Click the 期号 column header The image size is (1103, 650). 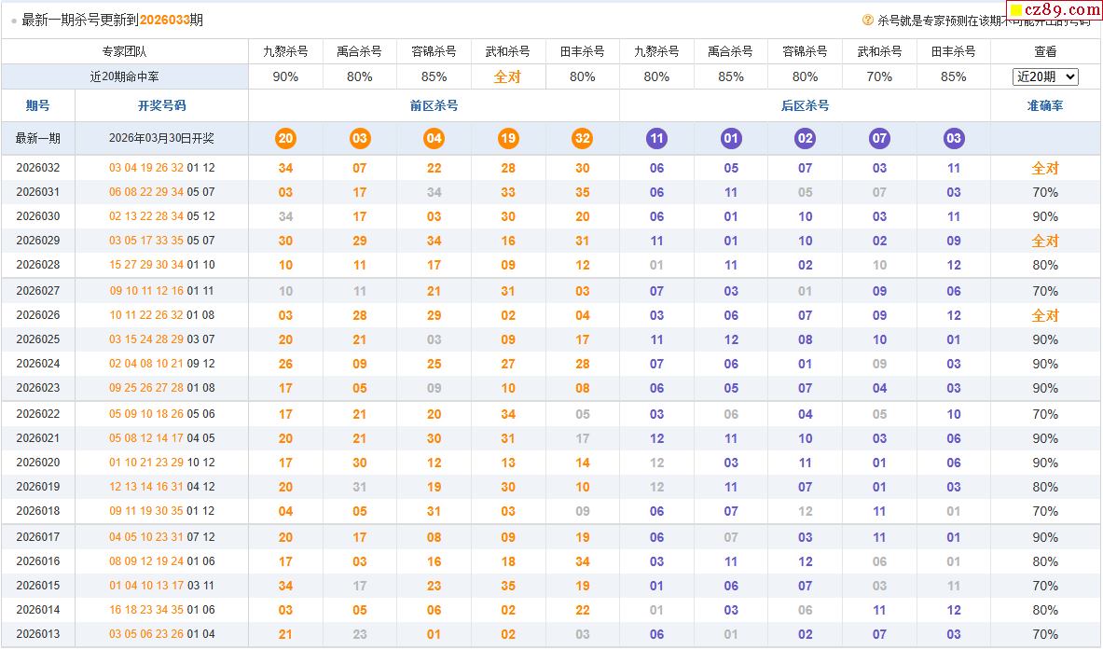click(38, 105)
